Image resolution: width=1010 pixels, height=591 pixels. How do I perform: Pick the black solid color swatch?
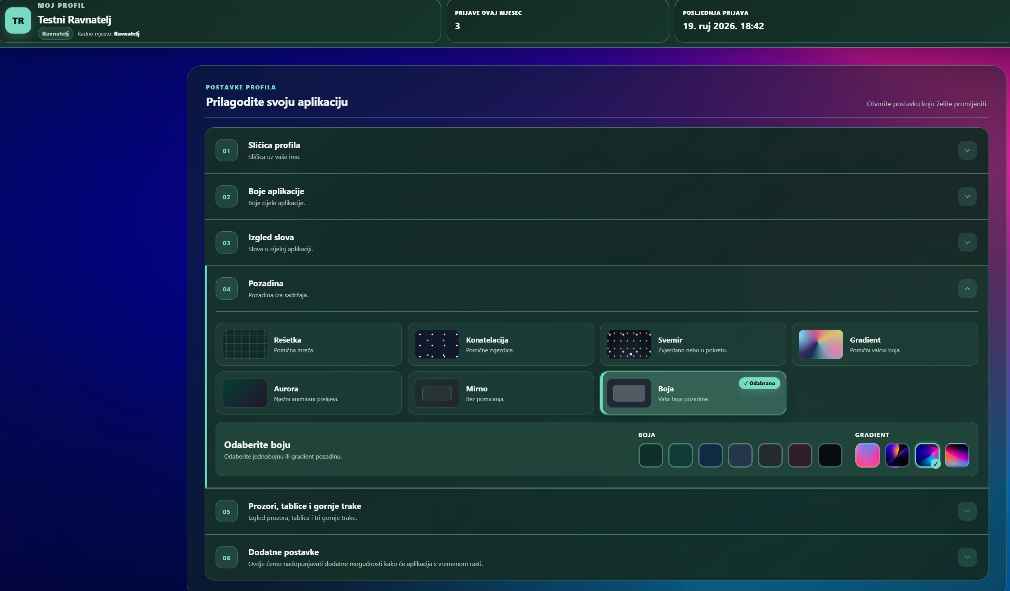(830, 455)
